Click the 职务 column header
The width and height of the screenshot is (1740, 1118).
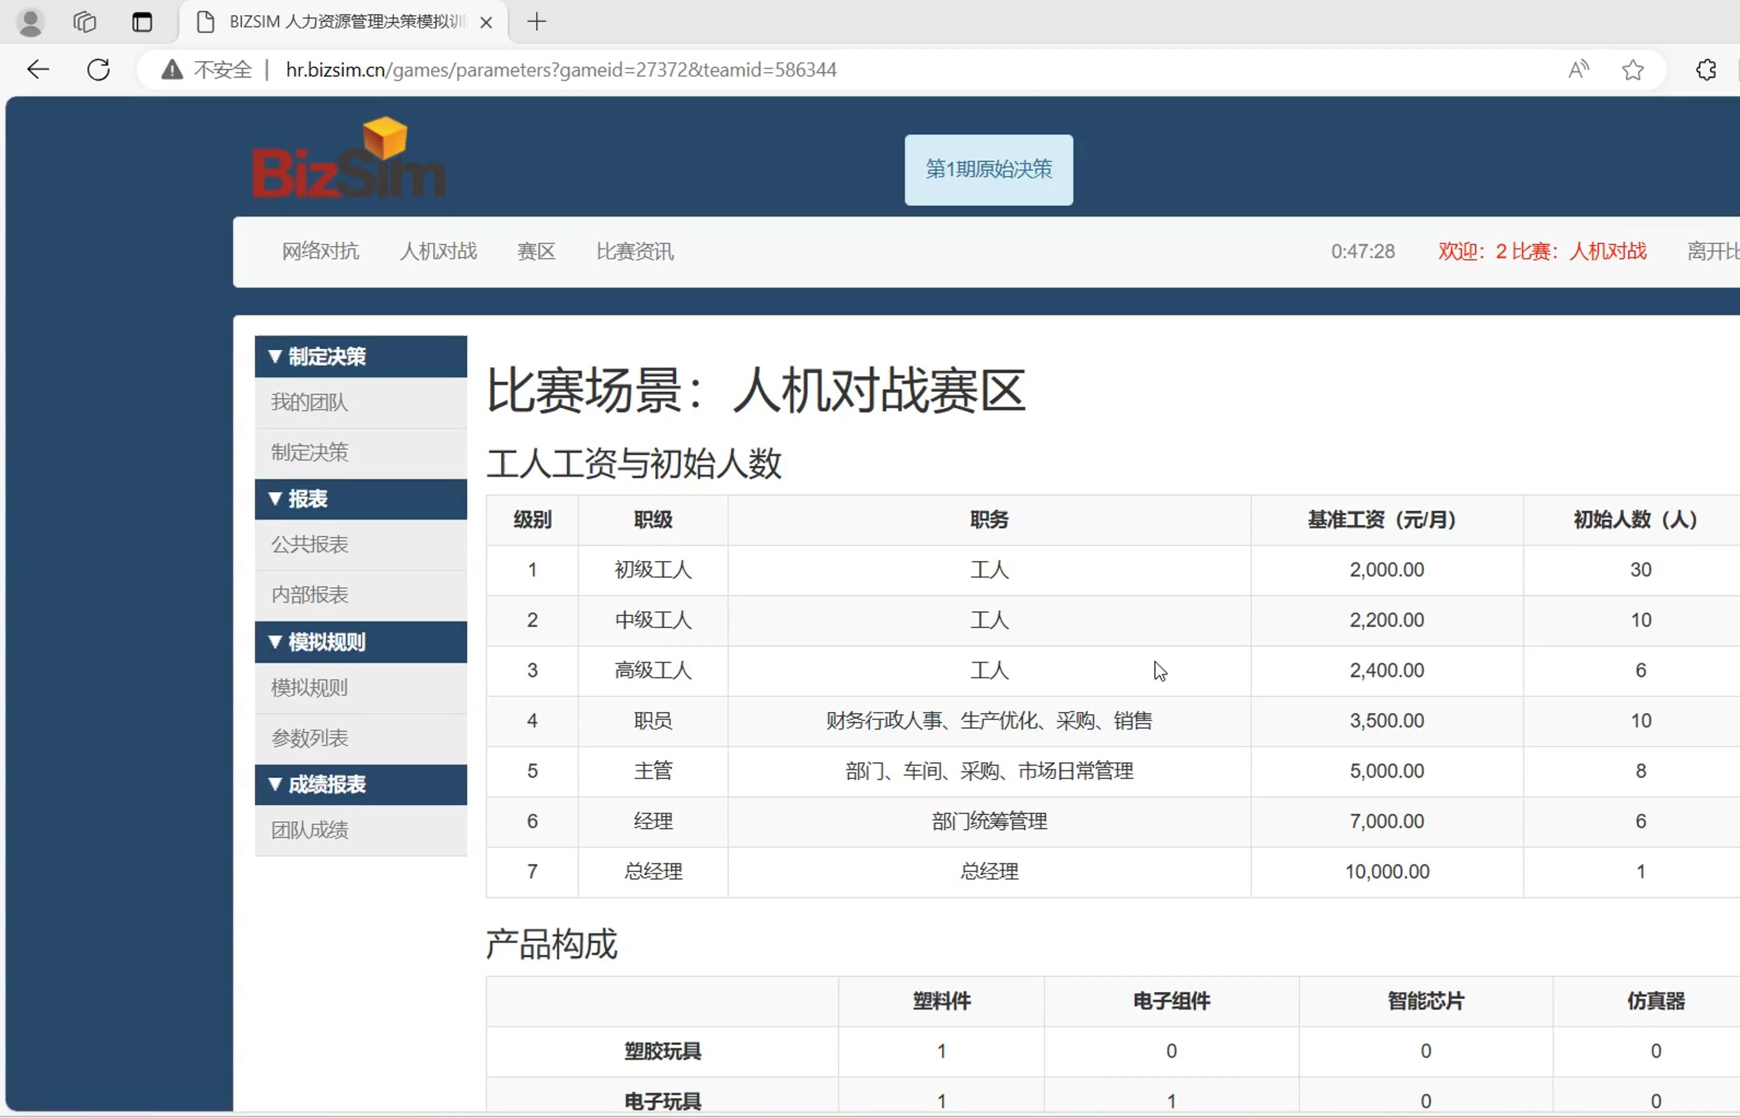989,520
